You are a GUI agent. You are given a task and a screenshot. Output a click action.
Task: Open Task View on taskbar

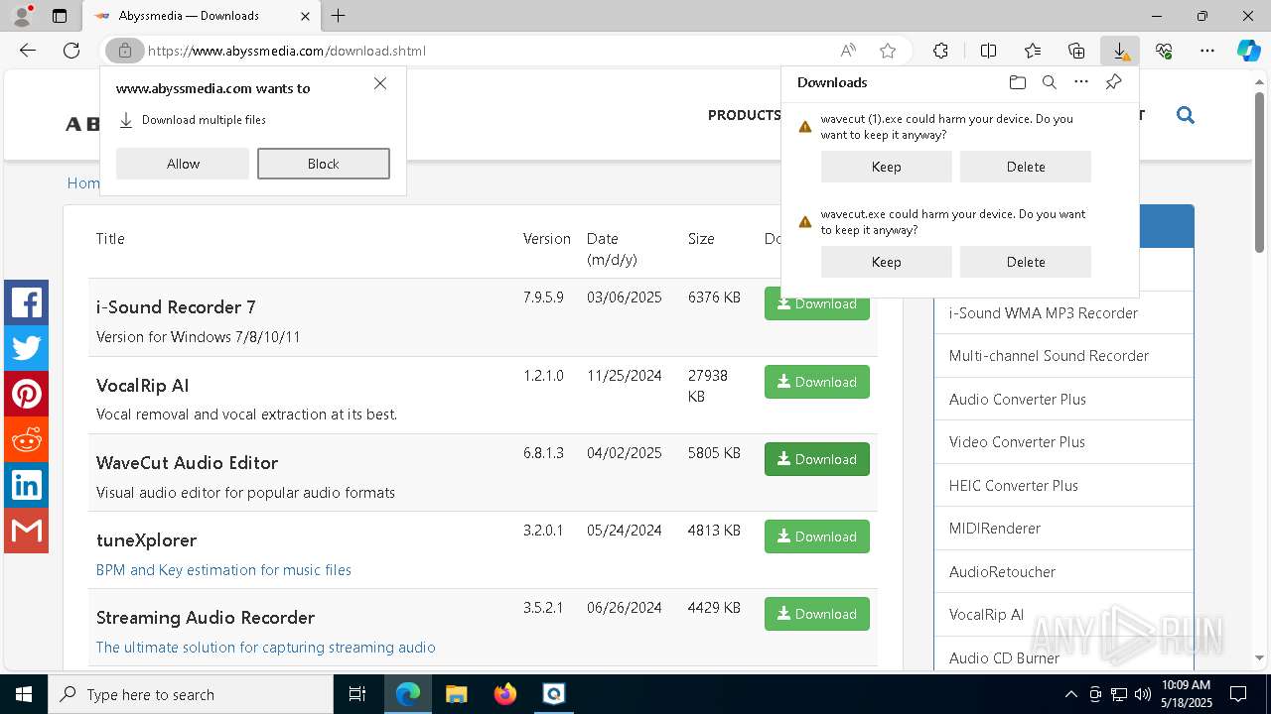pyautogui.click(x=357, y=694)
